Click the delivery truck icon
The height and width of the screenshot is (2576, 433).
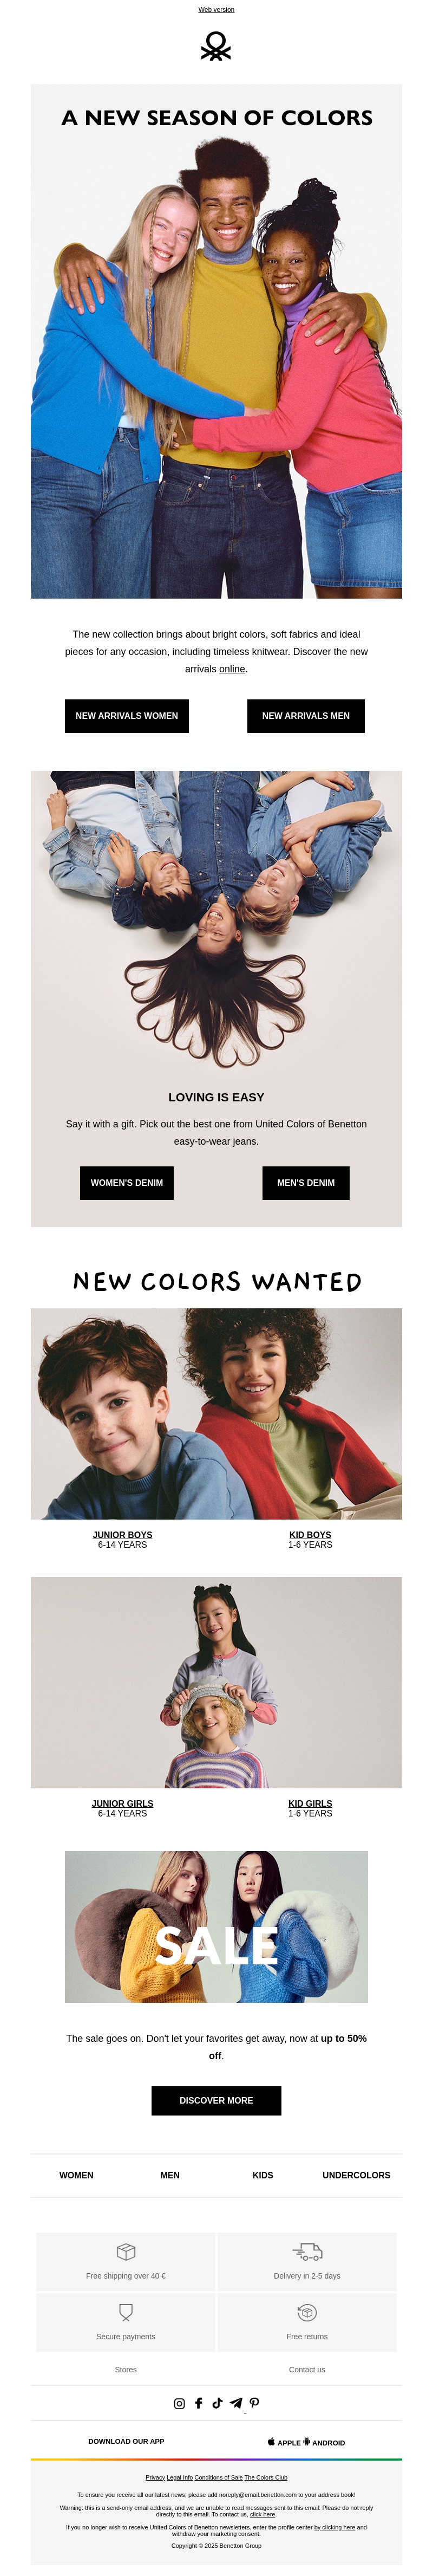pyautogui.click(x=307, y=2251)
